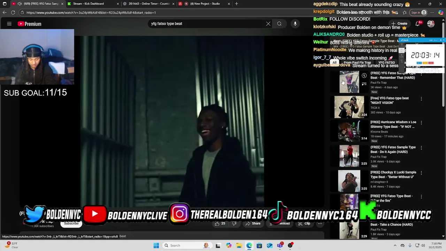
Task: Open options menu for NIGHT VISION video
Action: pyautogui.click(x=421, y=99)
